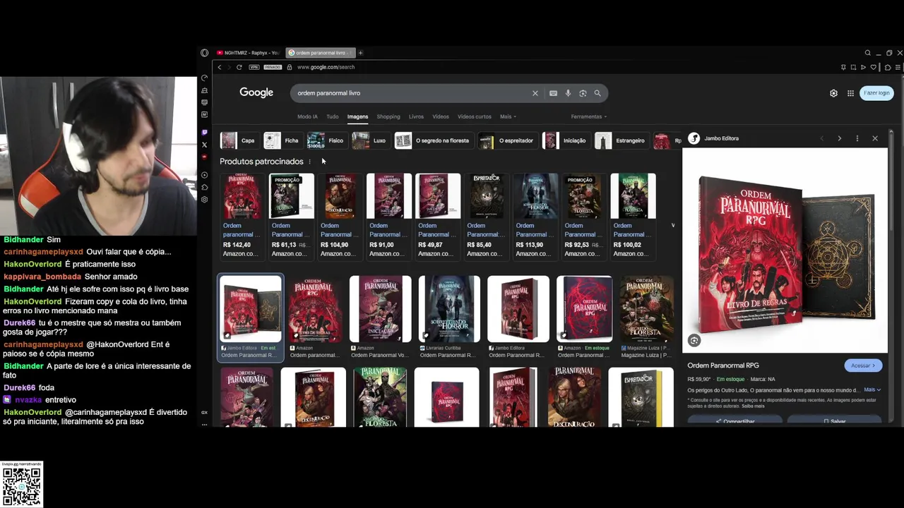Open Google Lens image search icon

point(583,93)
